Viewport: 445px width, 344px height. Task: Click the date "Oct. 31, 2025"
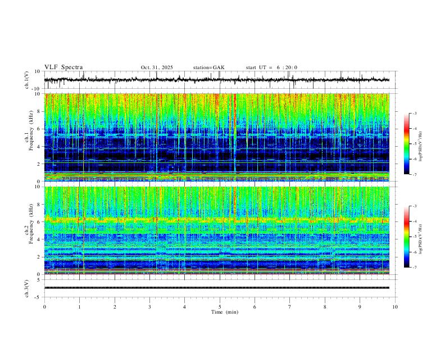point(157,67)
